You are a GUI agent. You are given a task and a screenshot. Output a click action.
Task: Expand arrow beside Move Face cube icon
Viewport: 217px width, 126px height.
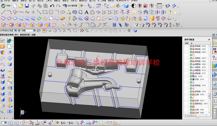tap(7, 25)
